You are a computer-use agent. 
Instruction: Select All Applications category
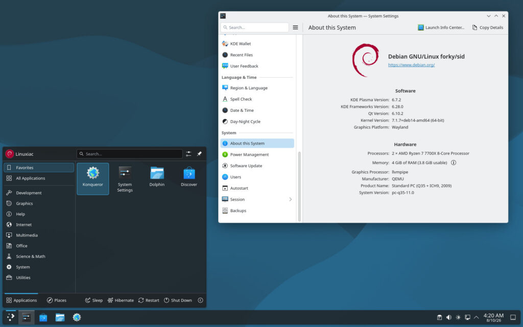pos(39,178)
